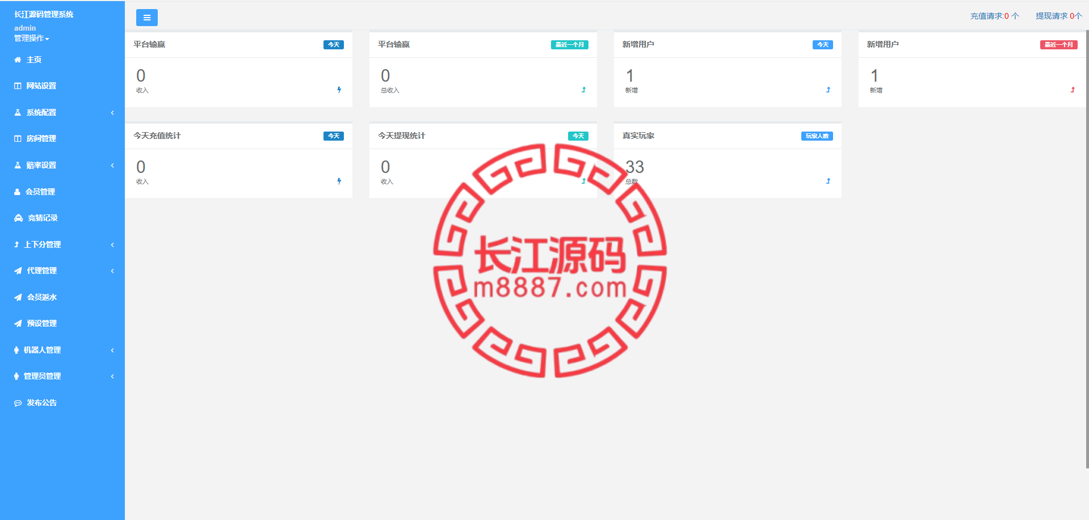Click the user icon beside 会员管理
1089x520 pixels.
click(x=17, y=192)
